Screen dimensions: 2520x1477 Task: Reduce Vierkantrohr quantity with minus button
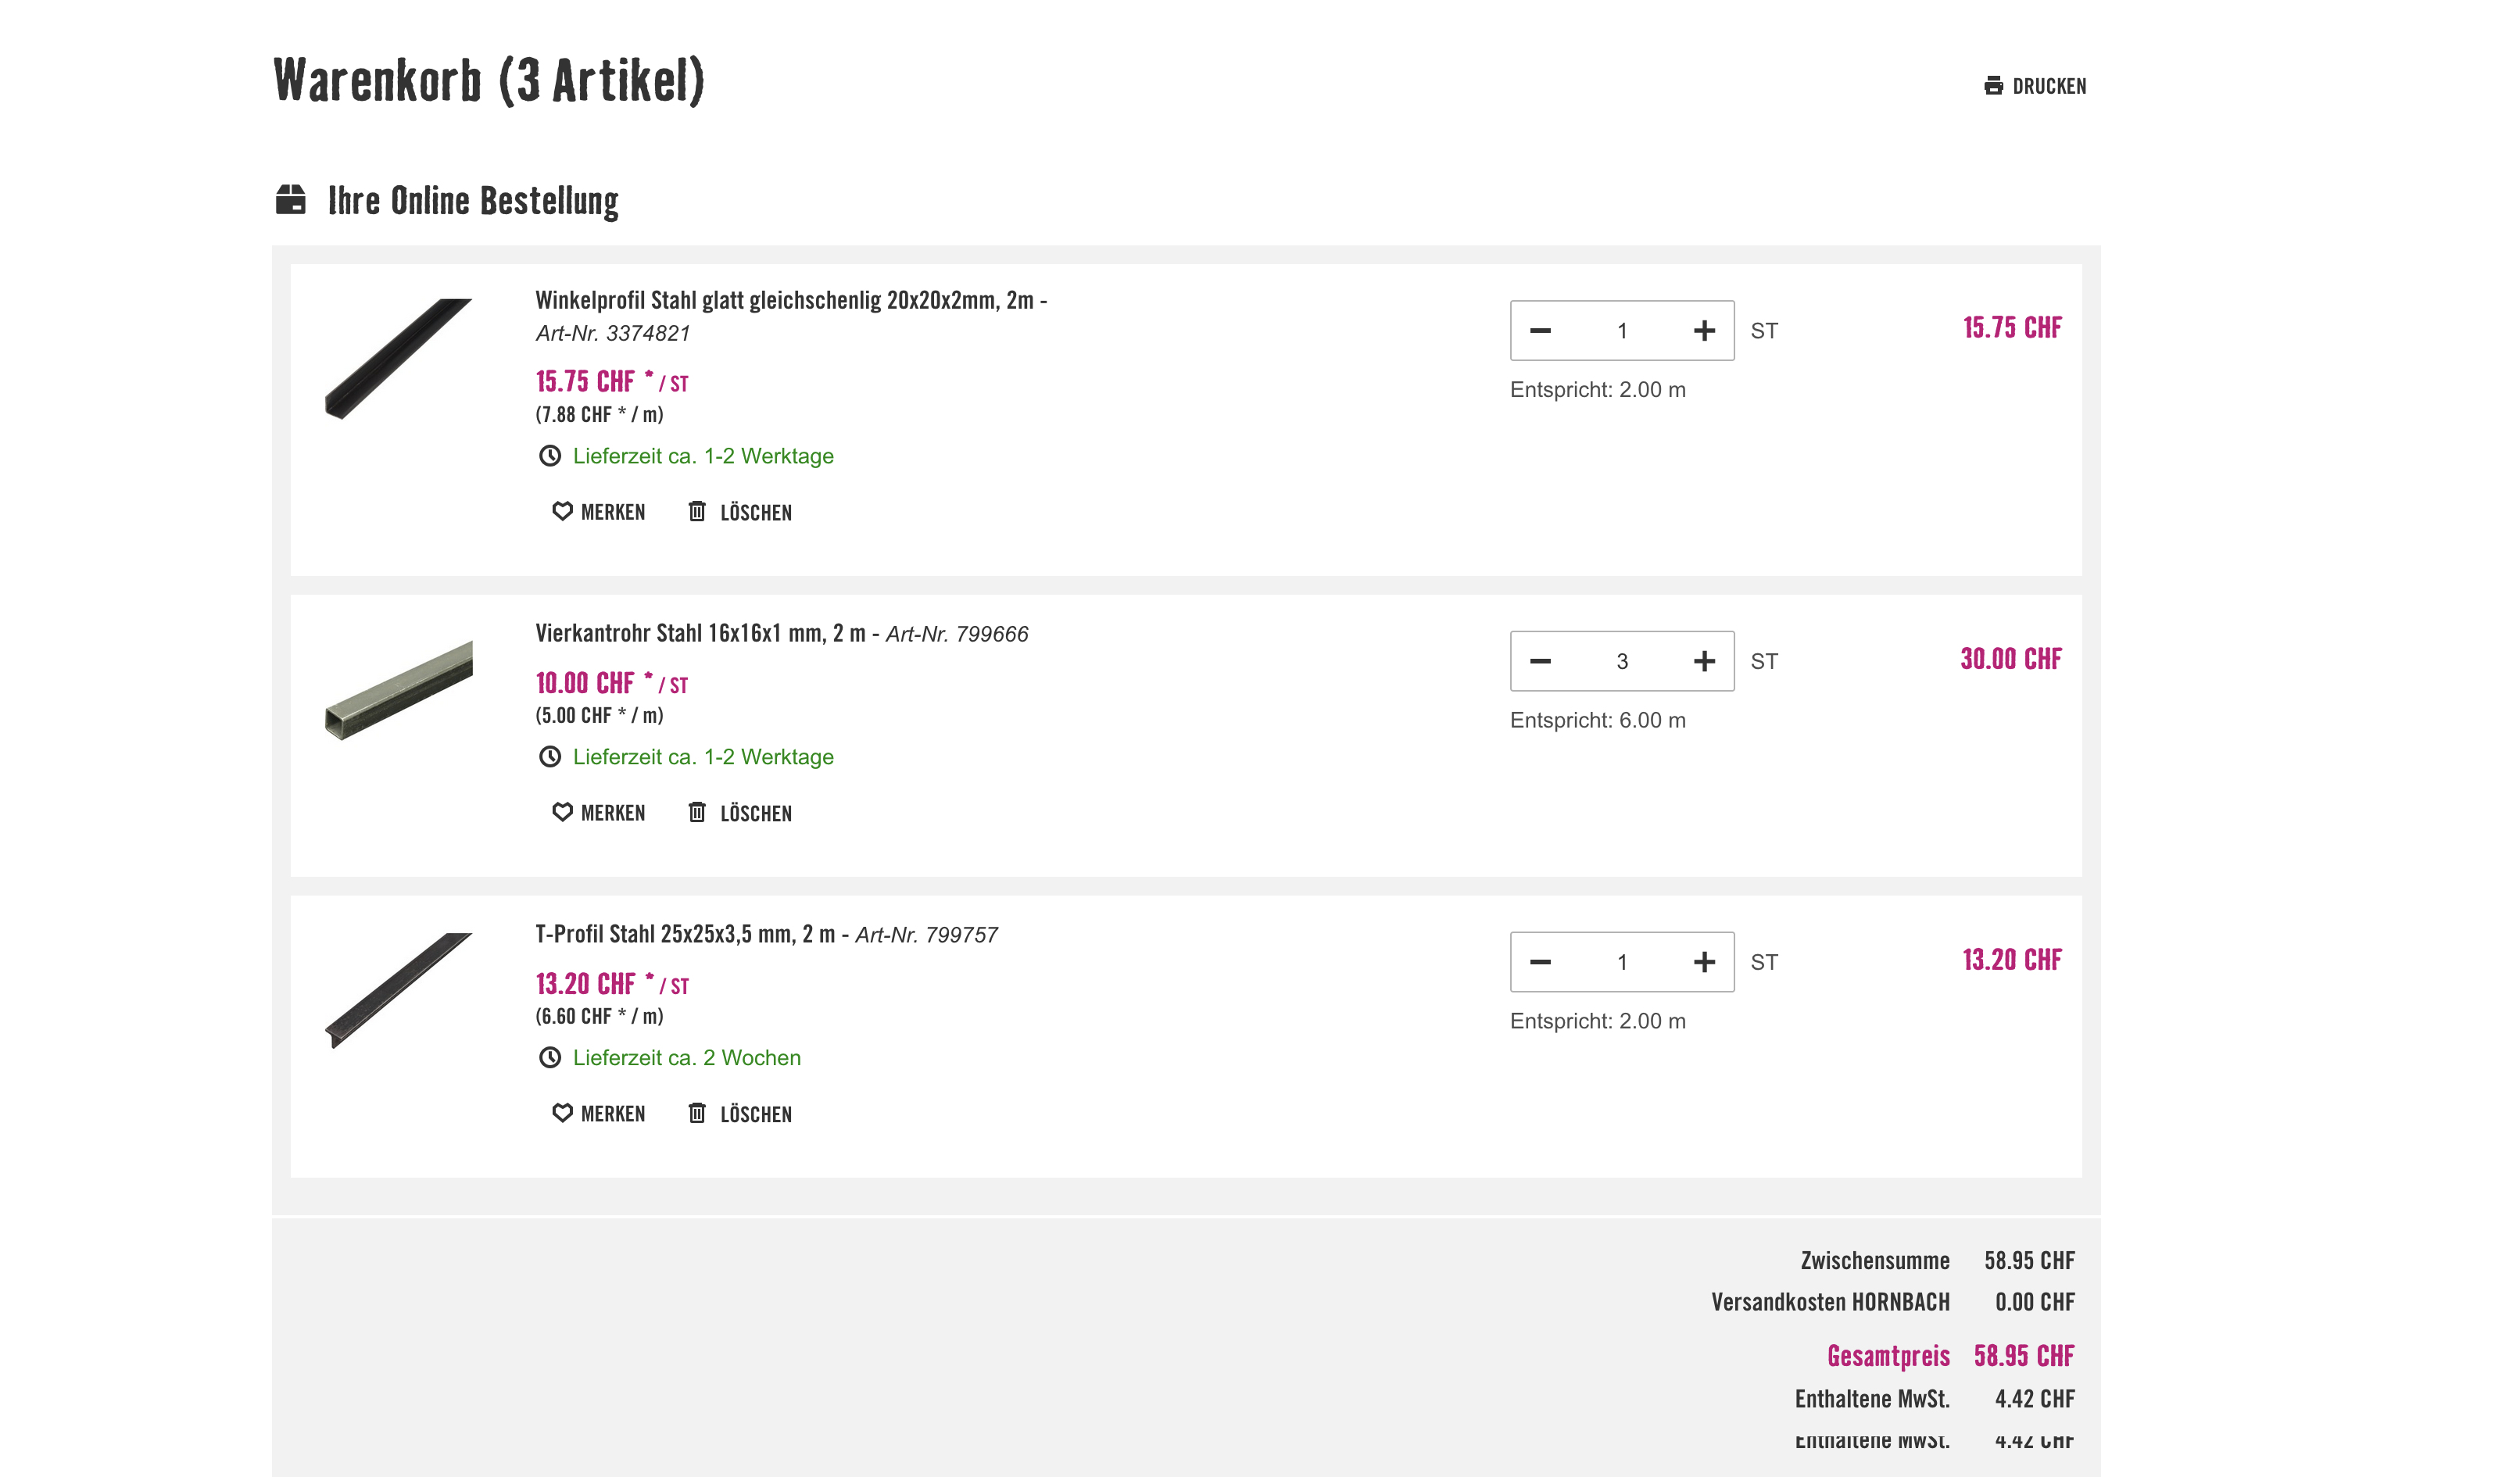pyautogui.click(x=1540, y=661)
